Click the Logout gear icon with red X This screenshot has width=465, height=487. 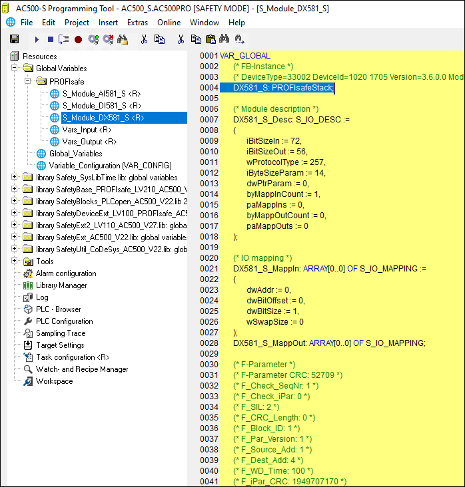(x=107, y=39)
